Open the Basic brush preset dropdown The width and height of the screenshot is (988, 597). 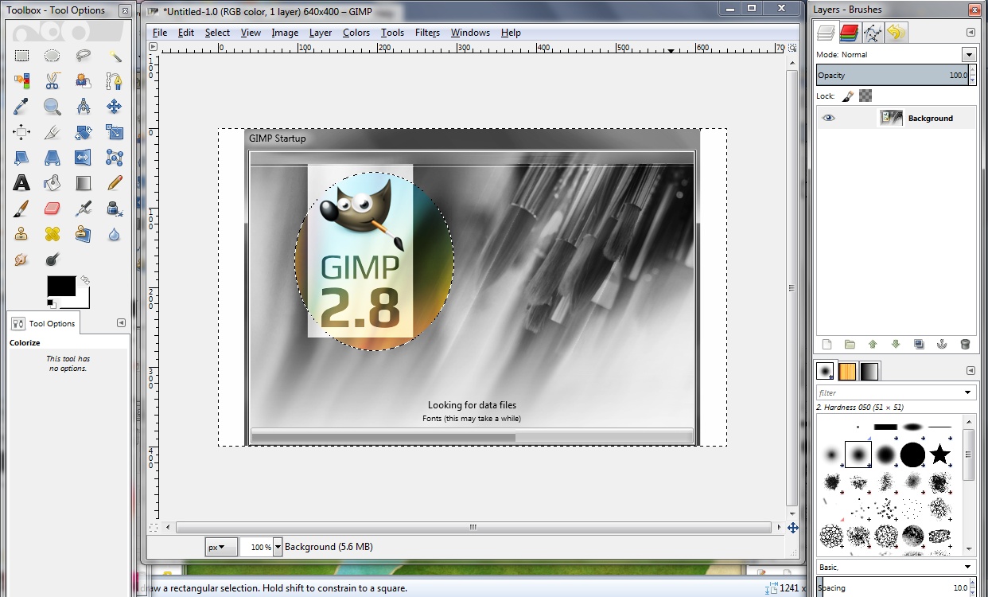896,567
